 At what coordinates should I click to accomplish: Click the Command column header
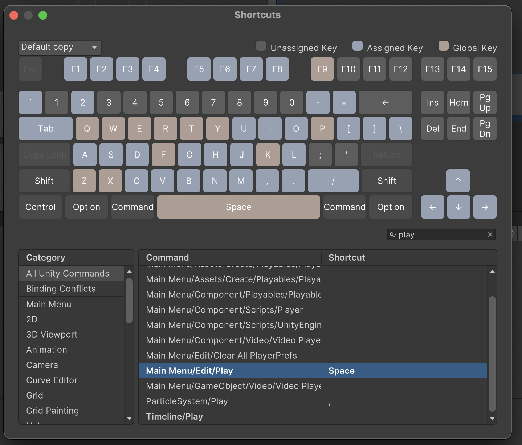[x=230, y=257]
